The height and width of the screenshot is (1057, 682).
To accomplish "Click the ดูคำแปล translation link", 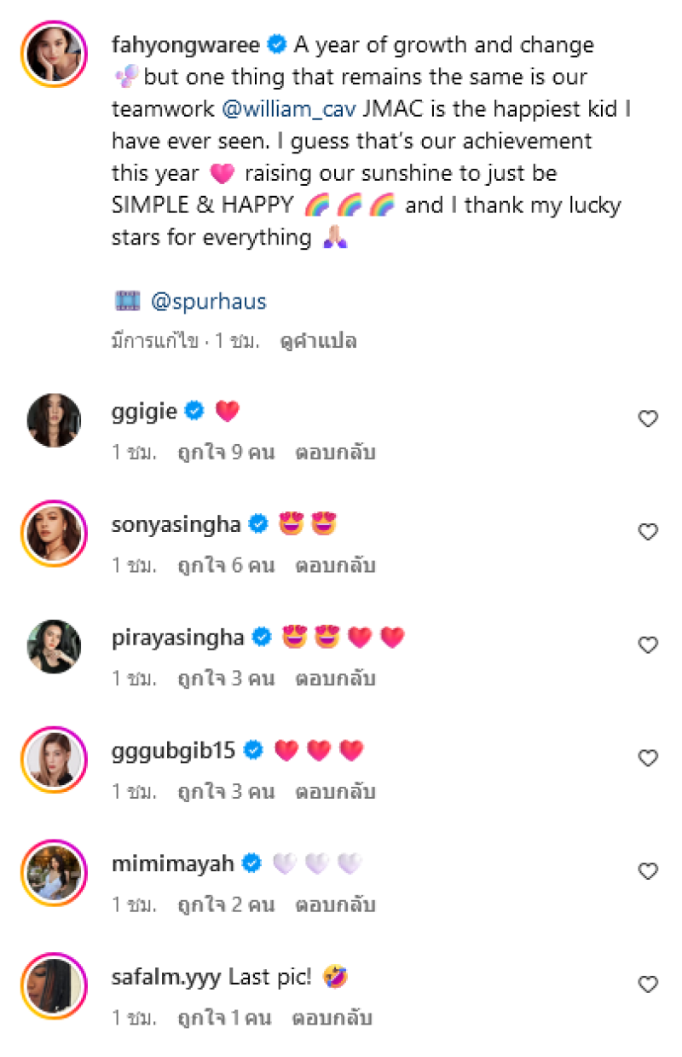I will coord(318,342).
